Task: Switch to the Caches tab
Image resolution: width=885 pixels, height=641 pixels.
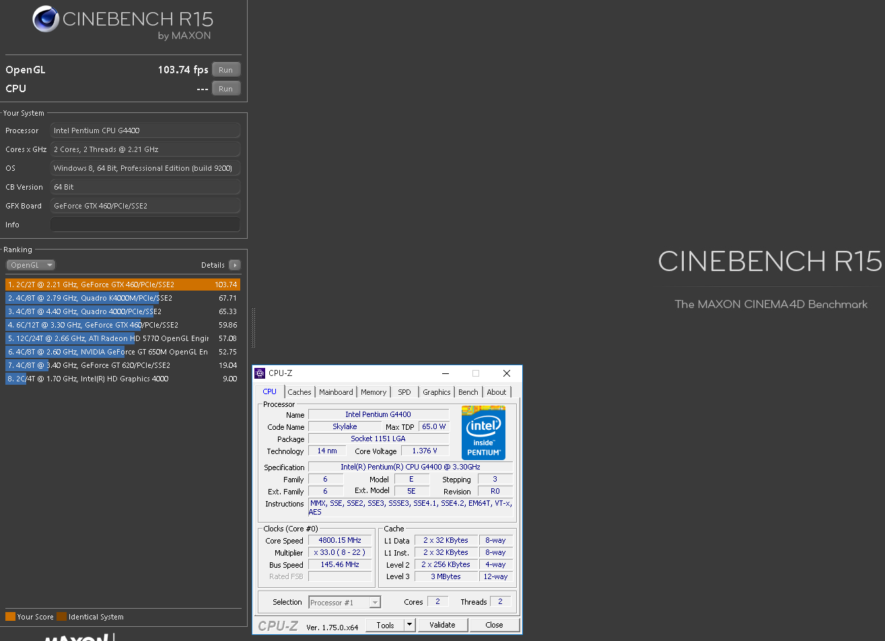Action: [x=299, y=392]
